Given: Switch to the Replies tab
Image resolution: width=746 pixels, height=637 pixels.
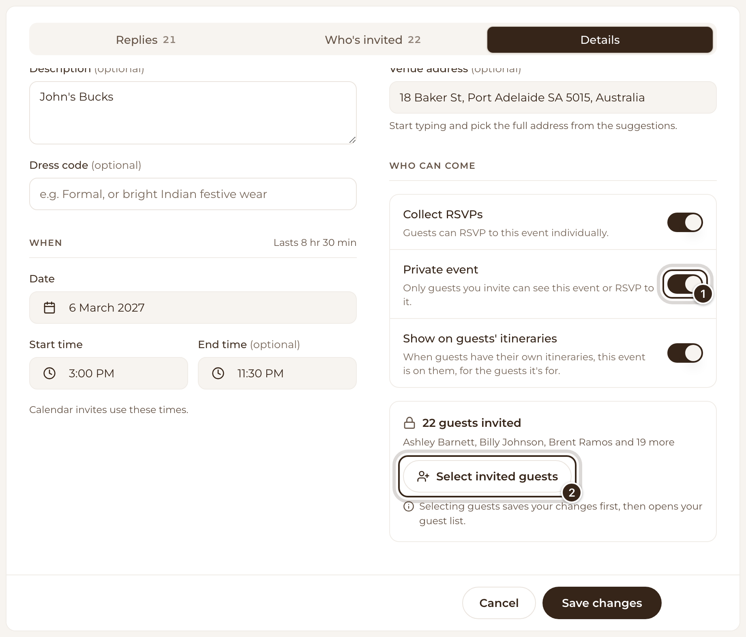Looking at the screenshot, I should pyautogui.click(x=146, y=40).
